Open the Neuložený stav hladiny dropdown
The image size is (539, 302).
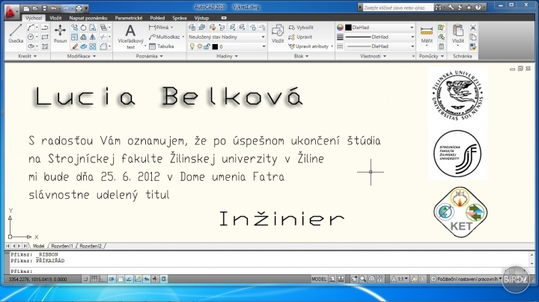pyautogui.click(x=227, y=36)
